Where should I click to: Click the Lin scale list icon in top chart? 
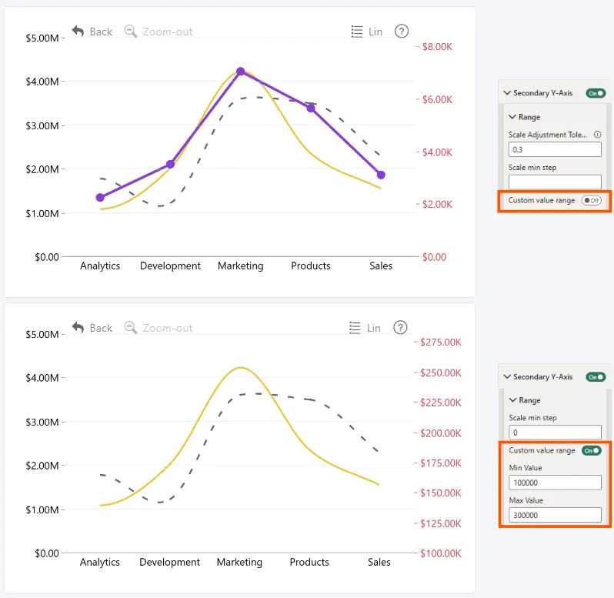(x=357, y=32)
